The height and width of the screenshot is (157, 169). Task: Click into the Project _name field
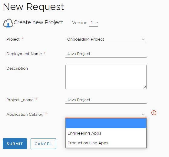click(x=106, y=100)
